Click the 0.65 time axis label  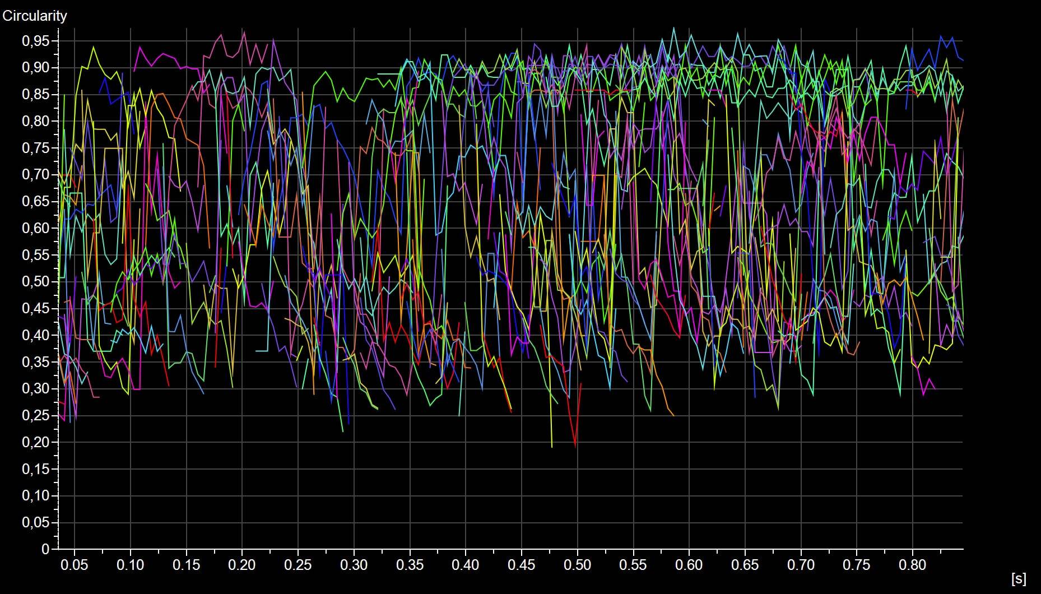point(745,565)
